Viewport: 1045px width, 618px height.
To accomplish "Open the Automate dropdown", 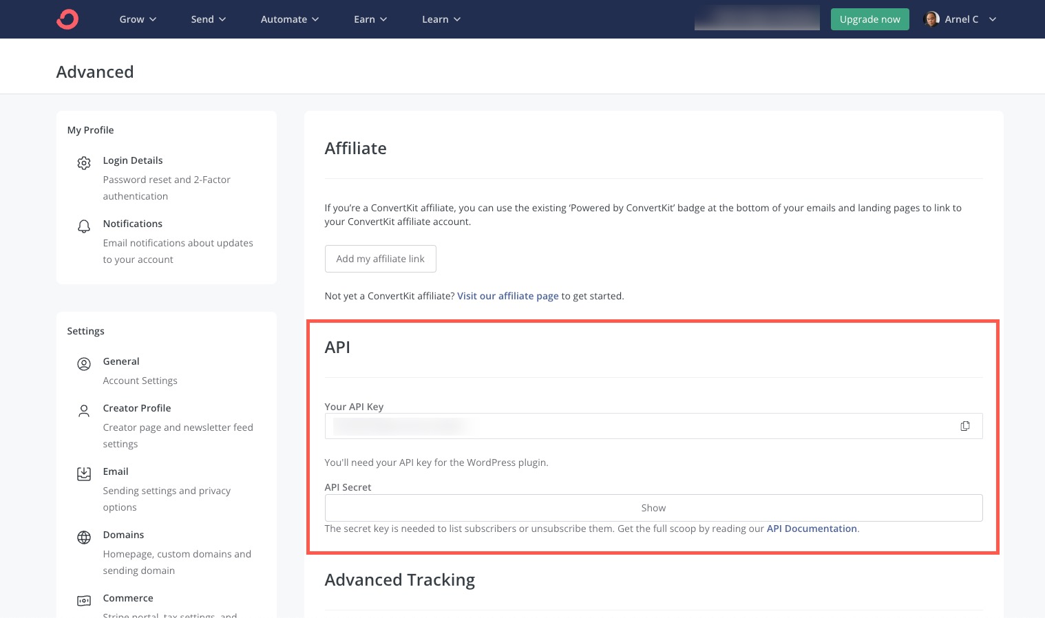I will pyautogui.click(x=288, y=19).
